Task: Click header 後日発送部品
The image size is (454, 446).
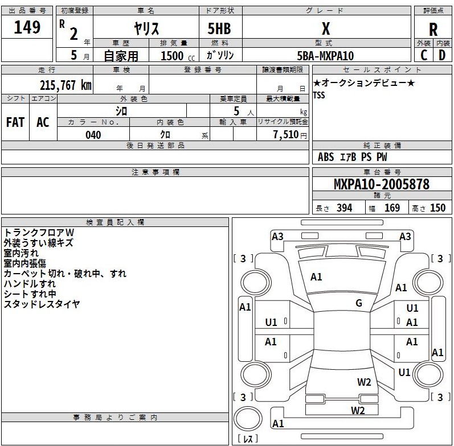Action: point(156,146)
